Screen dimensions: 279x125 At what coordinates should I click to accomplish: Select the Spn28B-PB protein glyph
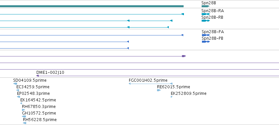pos(206,42)
